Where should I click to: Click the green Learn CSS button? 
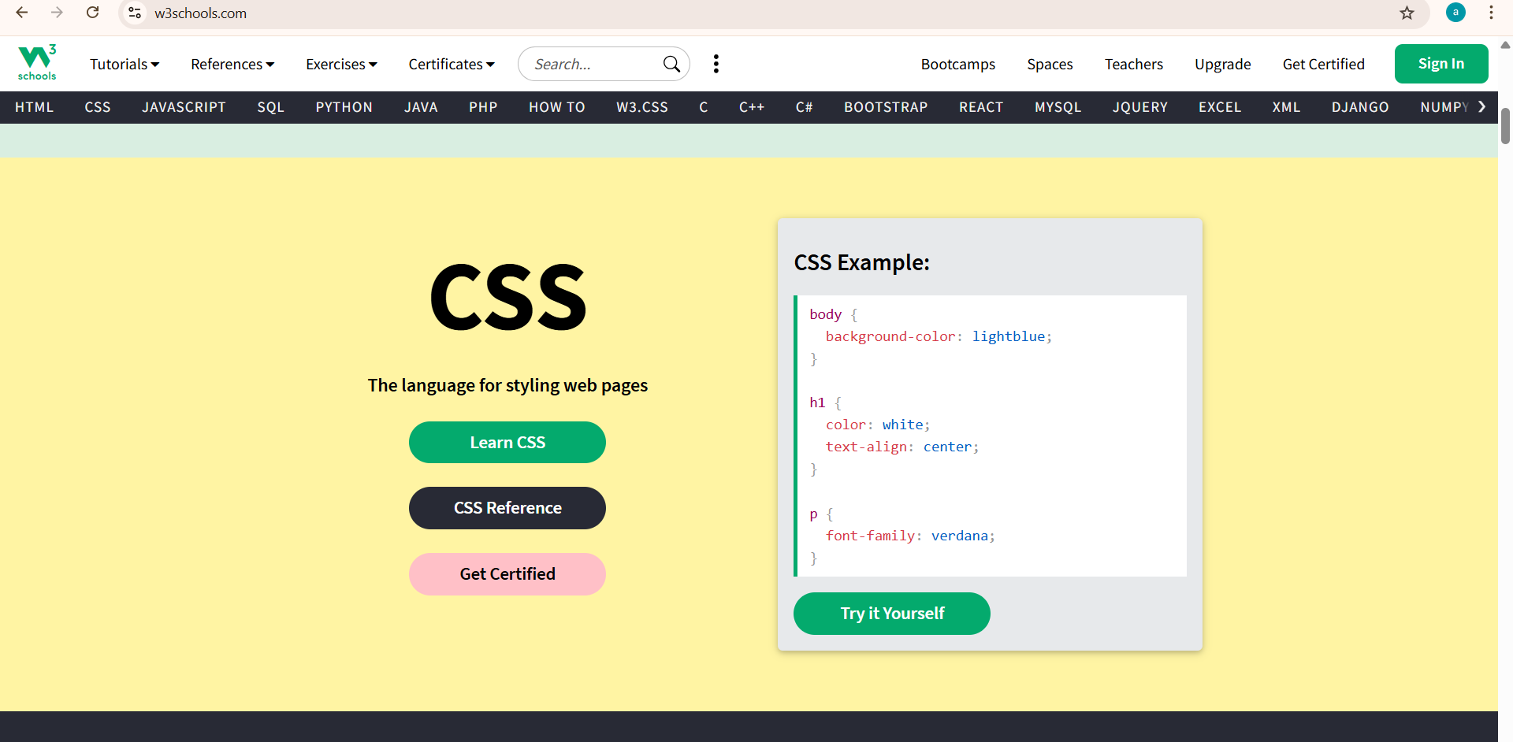(507, 443)
